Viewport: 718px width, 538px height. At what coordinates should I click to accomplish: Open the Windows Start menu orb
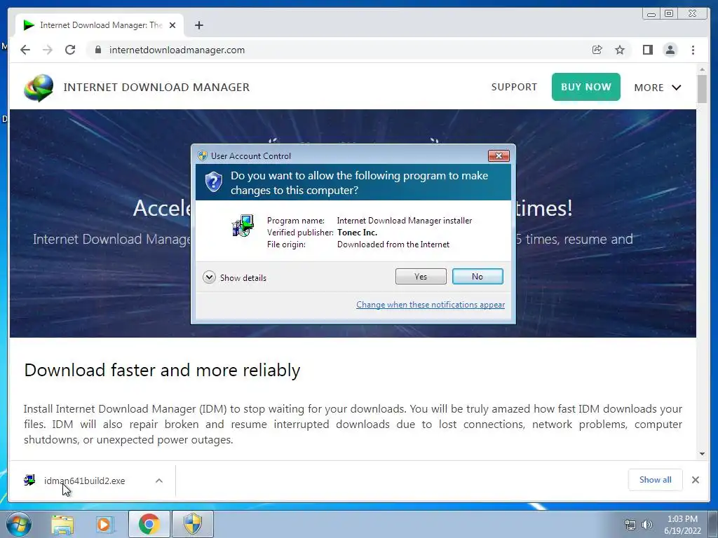click(x=18, y=524)
